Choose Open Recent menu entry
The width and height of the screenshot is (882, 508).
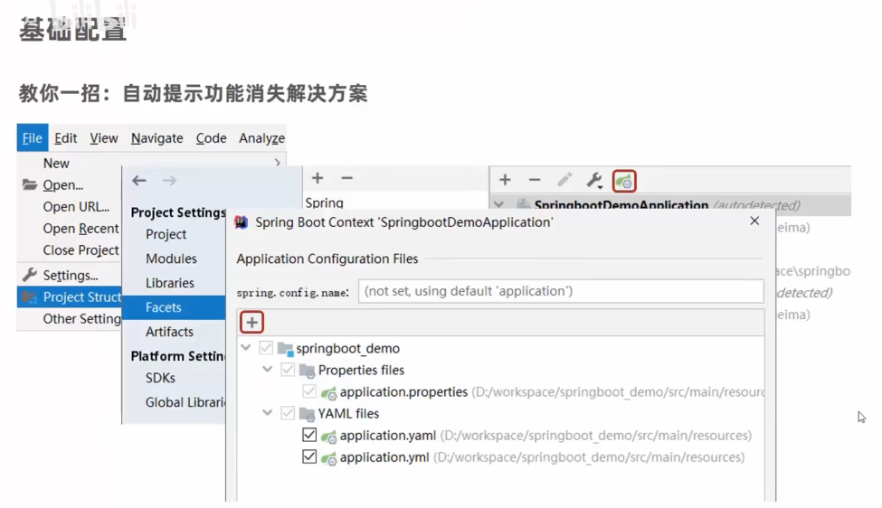81,229
